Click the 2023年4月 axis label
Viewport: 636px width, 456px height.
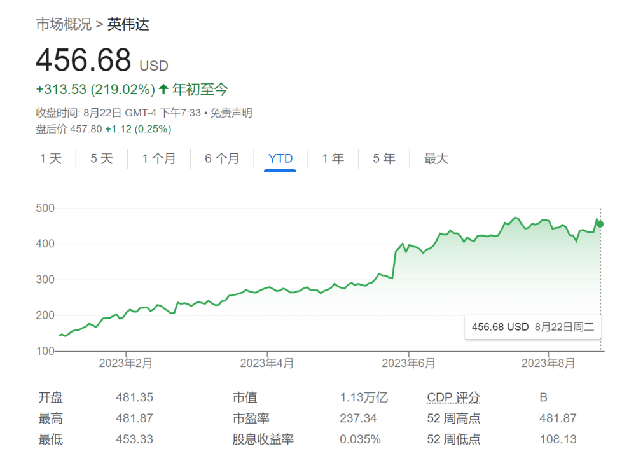[x=267, y=363]
